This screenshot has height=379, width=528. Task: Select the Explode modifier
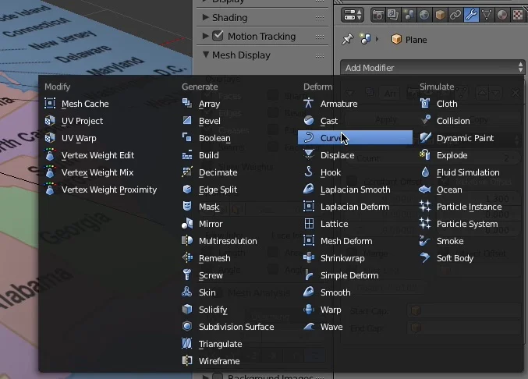click(x=452, y=155)
